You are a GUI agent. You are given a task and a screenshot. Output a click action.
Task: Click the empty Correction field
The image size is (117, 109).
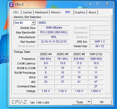click(x=99, y=28)
